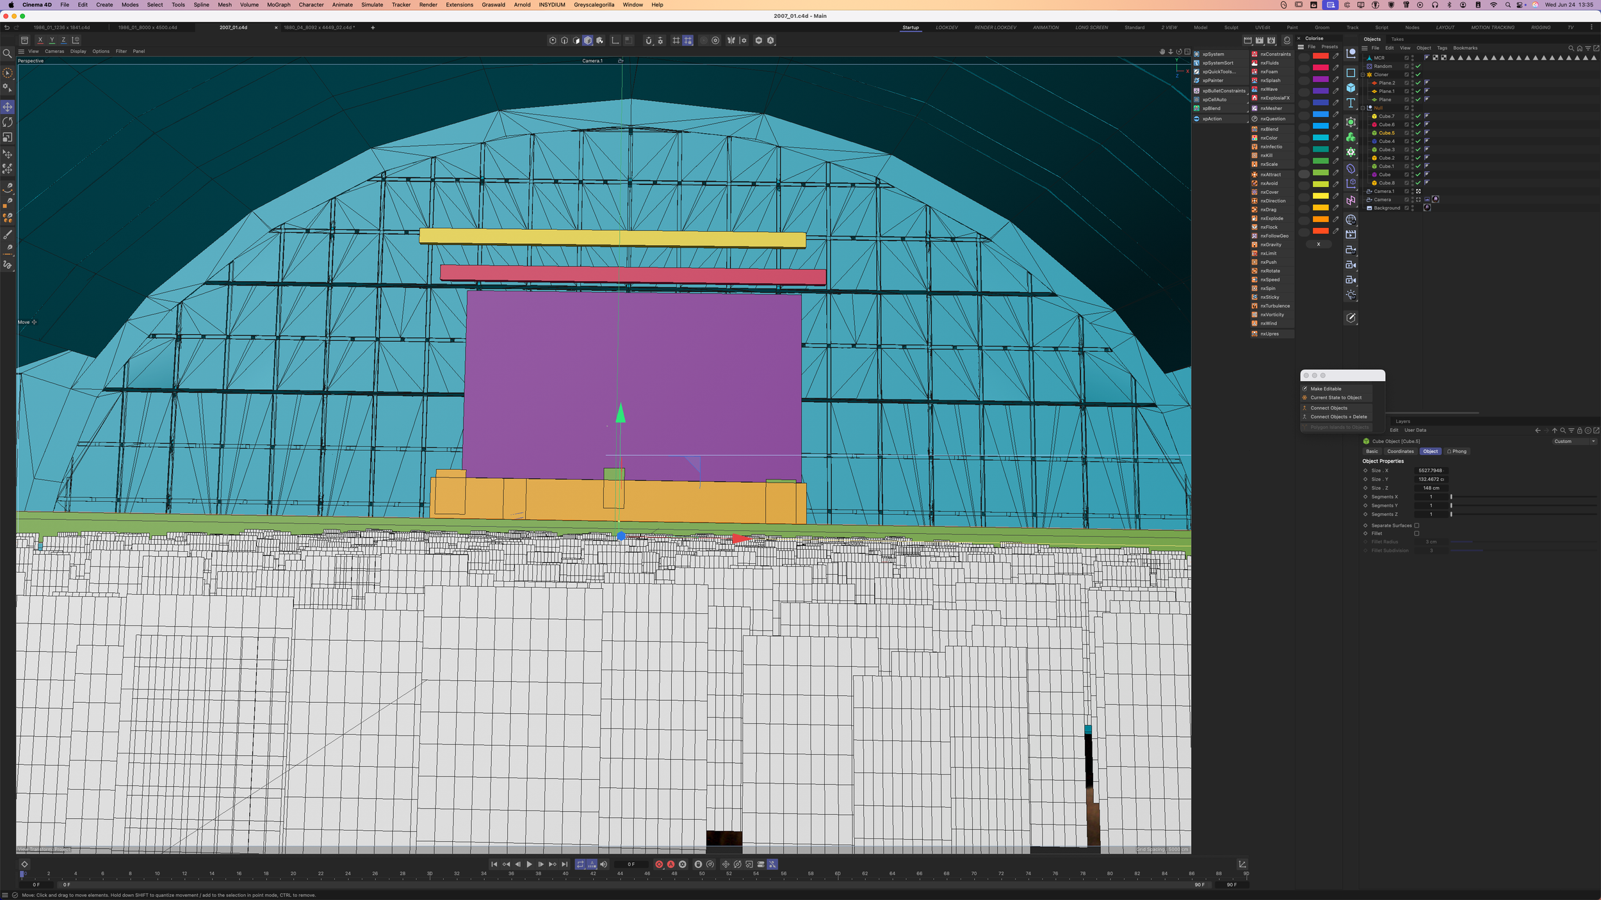Click the search icon in Objects manager
Screen dimensions: 1601x900
click(1571, 48)
